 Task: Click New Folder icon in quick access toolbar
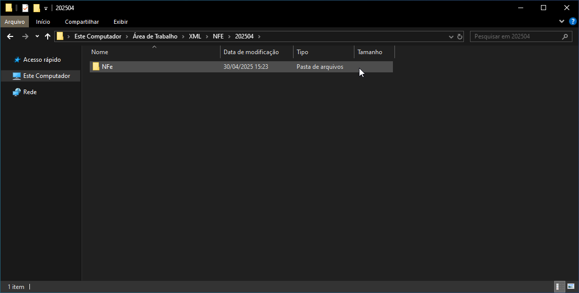(37, 8)
